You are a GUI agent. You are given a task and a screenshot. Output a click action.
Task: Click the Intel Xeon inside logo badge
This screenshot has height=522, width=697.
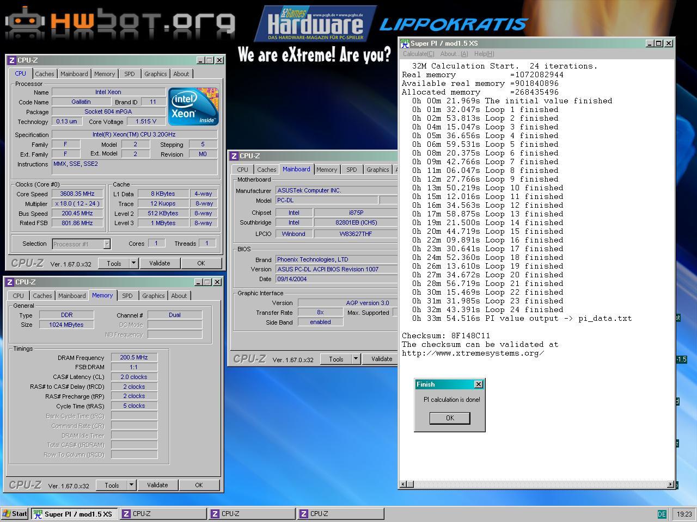coord(193,106)
